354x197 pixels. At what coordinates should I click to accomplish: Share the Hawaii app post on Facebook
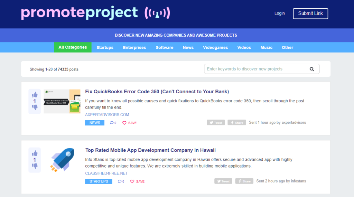point(244,181)
